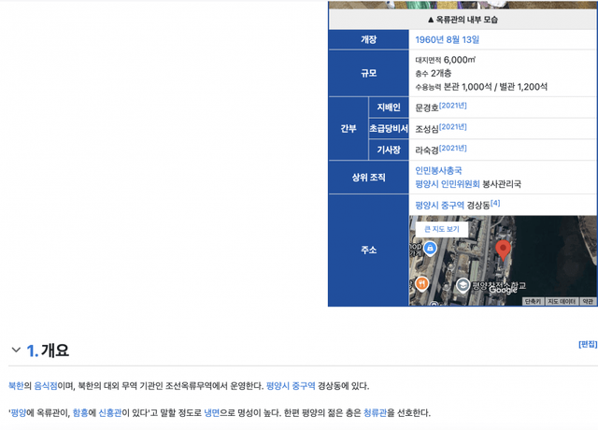Open the 1960년 8월 13일 date link

click(447, 40)
